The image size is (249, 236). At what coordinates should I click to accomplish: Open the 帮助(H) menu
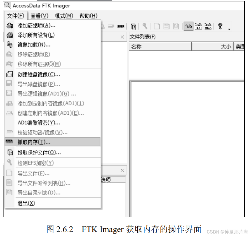(x=88, y=16)
